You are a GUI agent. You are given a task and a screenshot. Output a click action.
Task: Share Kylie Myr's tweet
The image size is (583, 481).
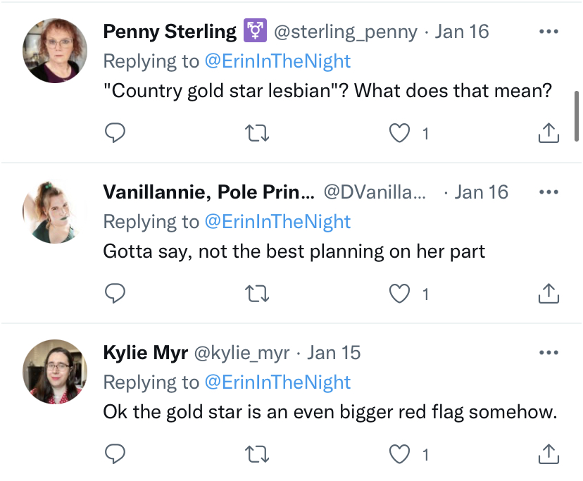point(548,454)
